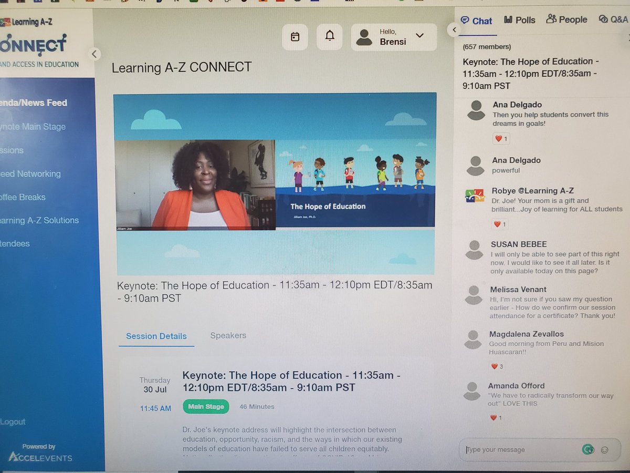Open Keynote Main Stage in sidebar

(x=33, y=127)
